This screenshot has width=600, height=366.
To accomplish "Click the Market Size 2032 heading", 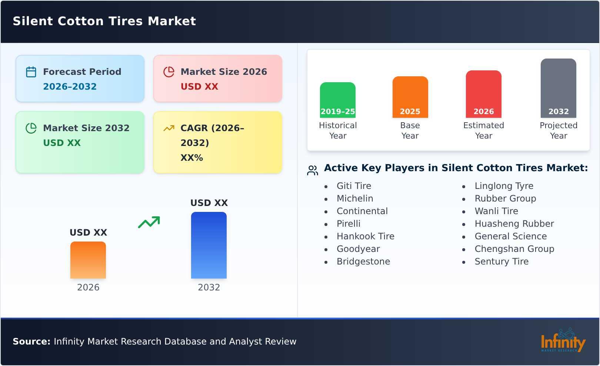I will (x=86, y=128).
